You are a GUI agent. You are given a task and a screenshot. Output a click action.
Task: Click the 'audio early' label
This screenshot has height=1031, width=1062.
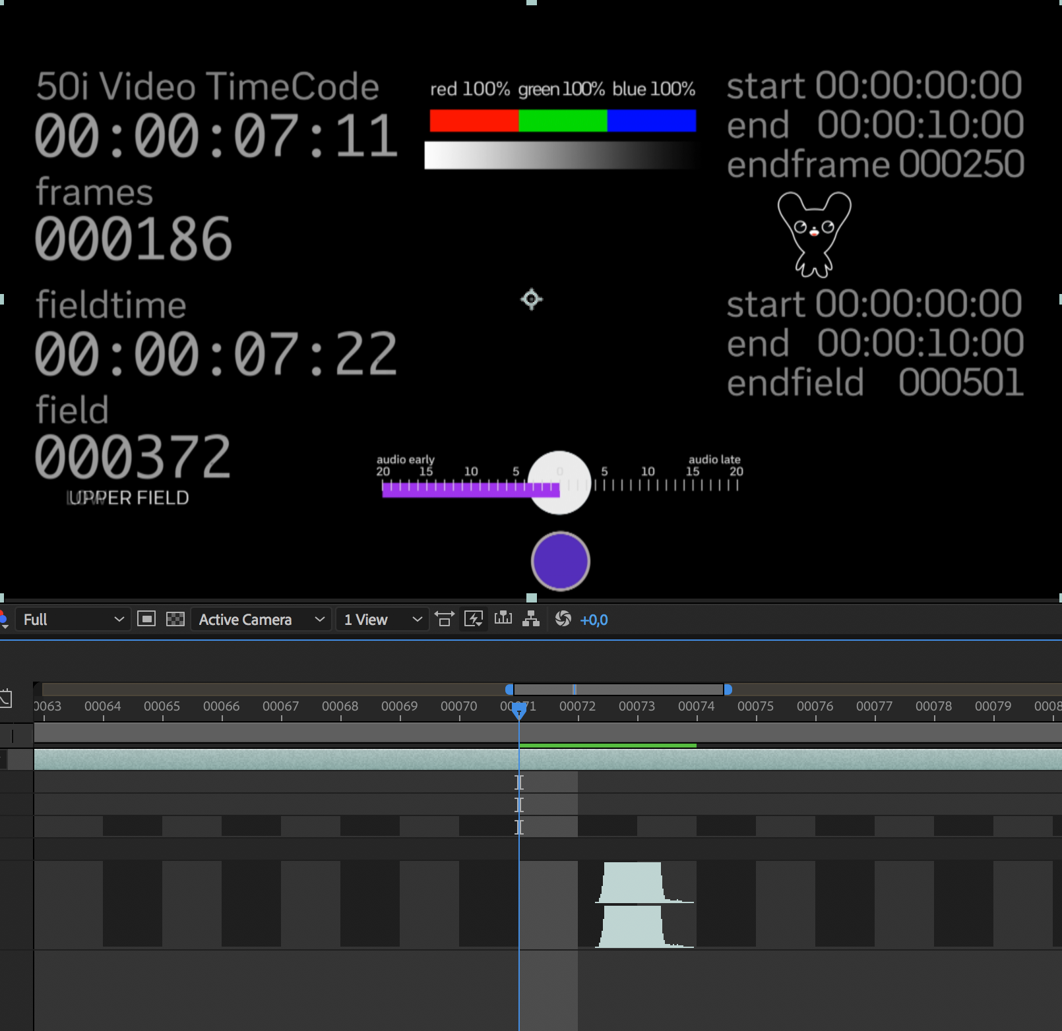click(406, 459)
